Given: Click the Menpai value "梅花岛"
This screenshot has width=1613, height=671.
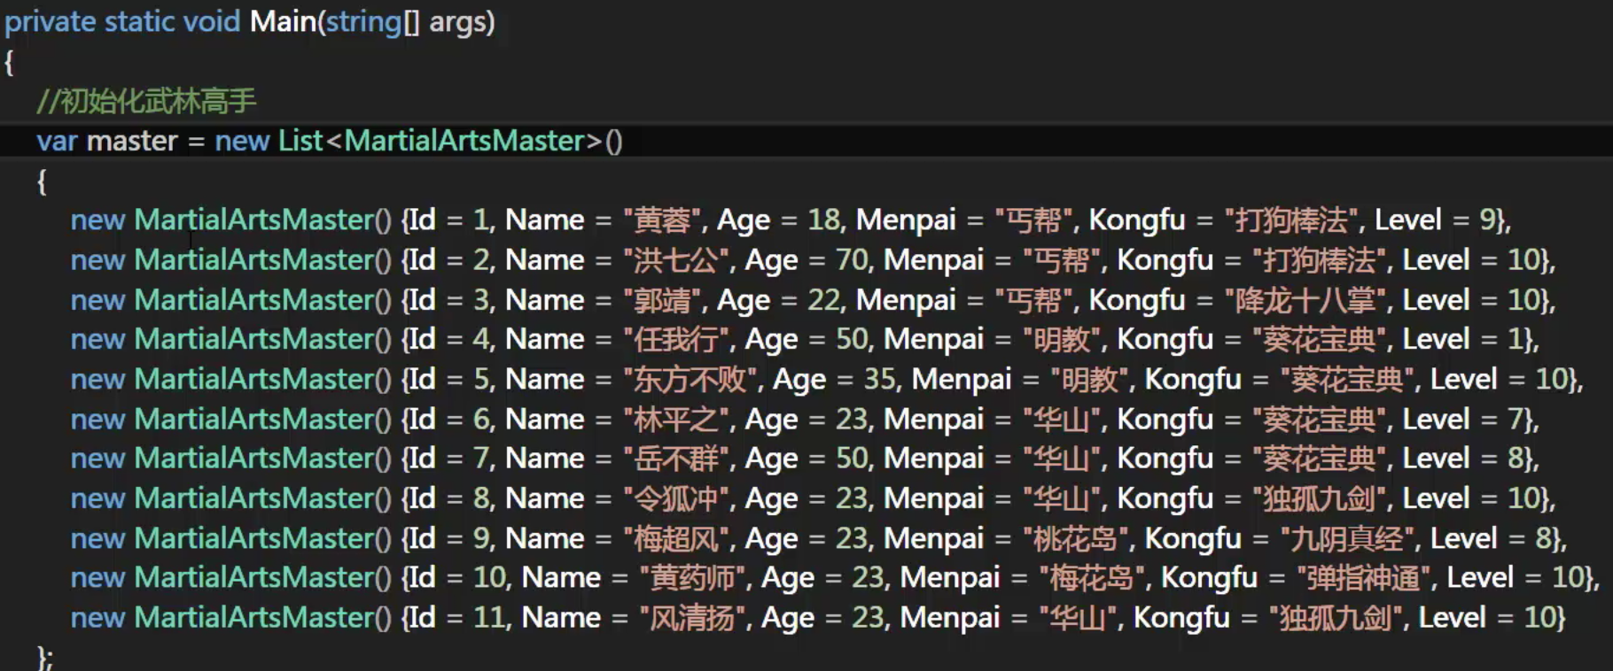Looking at the screenshot, I should (1093, 578).
